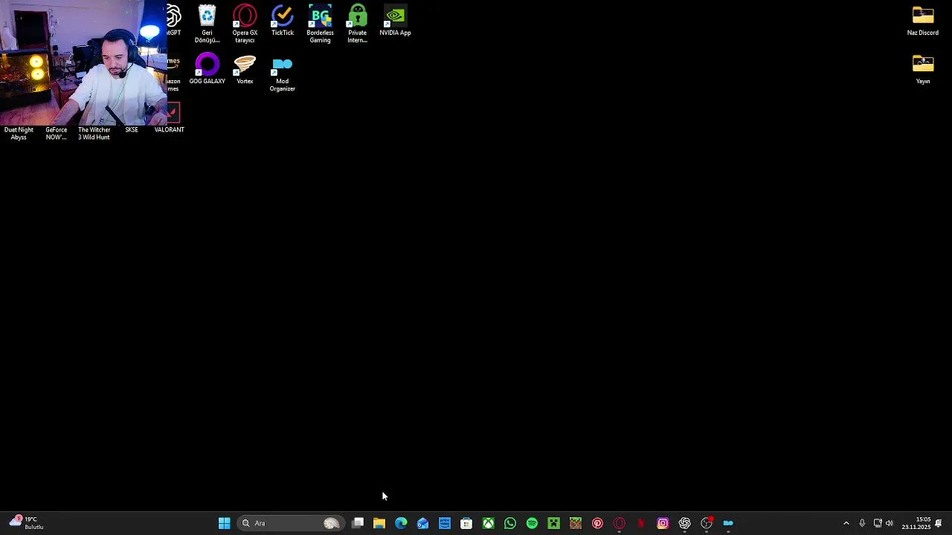
Task: Open Microsoft Store from the taskbar
Action: (466, 523)
